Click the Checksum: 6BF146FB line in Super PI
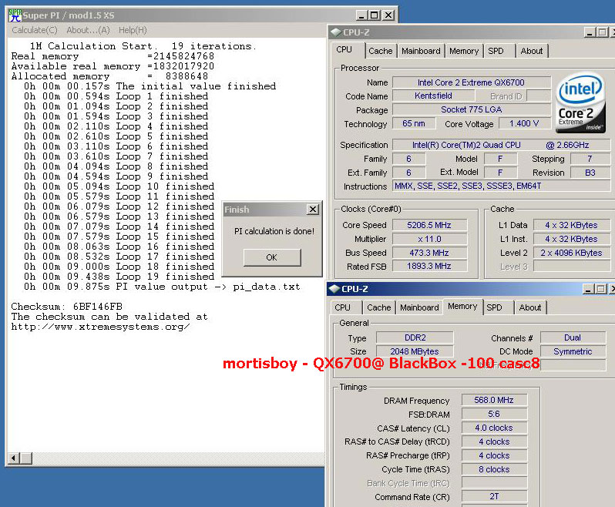Viewport: 615px width, 507px height. click(x=67, y=306)
